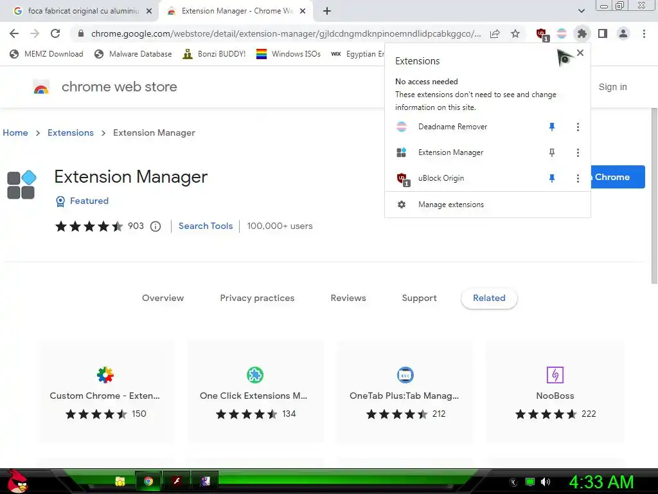Switch to the Reviews tab

tap(348, 298)
